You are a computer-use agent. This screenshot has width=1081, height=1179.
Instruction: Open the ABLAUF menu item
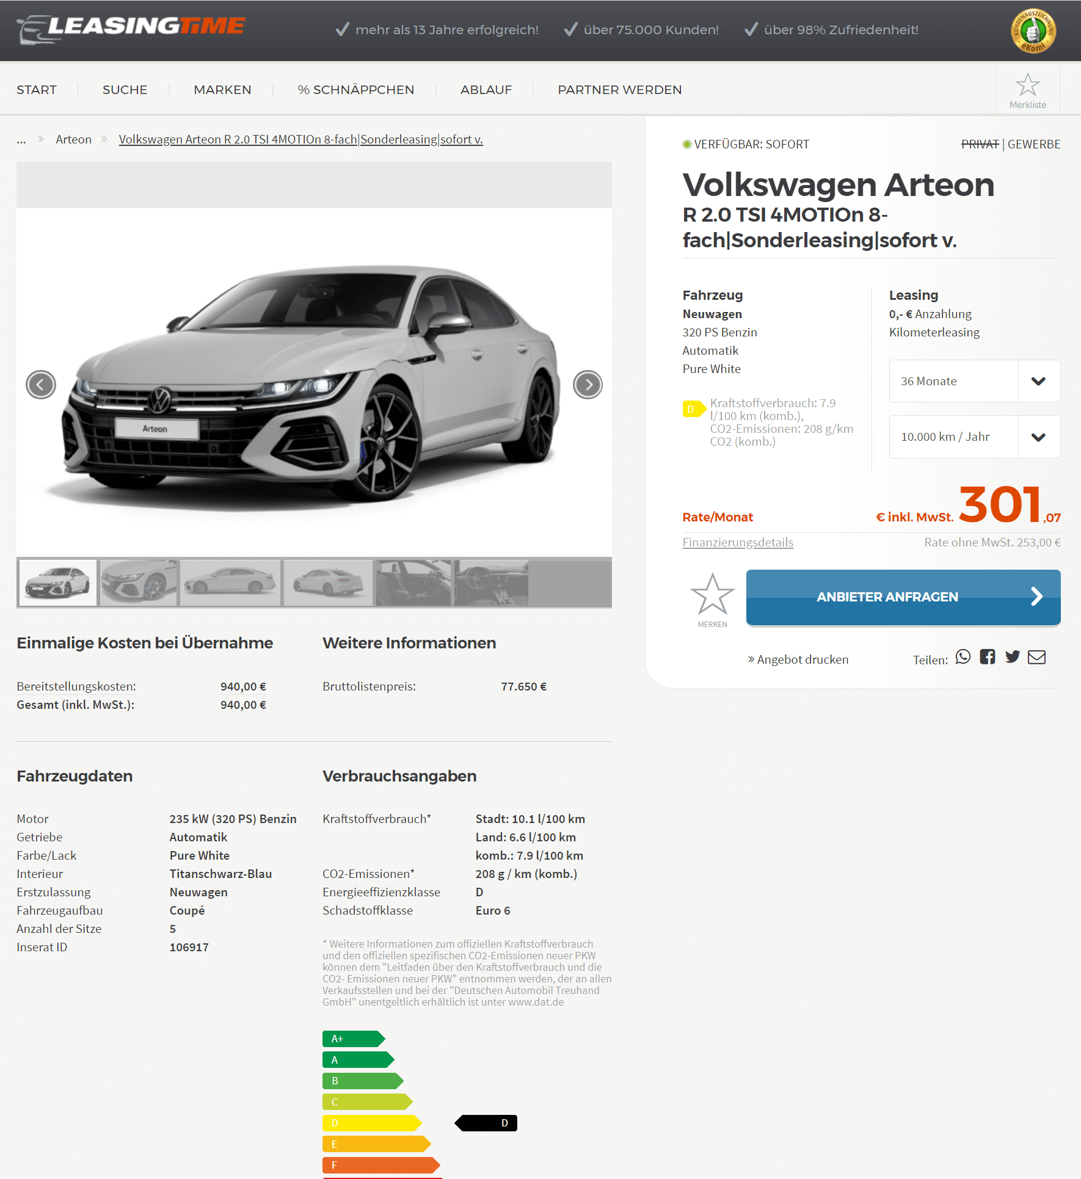486,90
